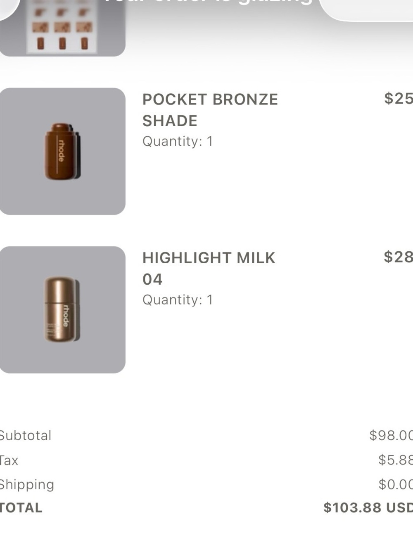
Task: Tap the Subtotal label
Action: click(26, 435)
